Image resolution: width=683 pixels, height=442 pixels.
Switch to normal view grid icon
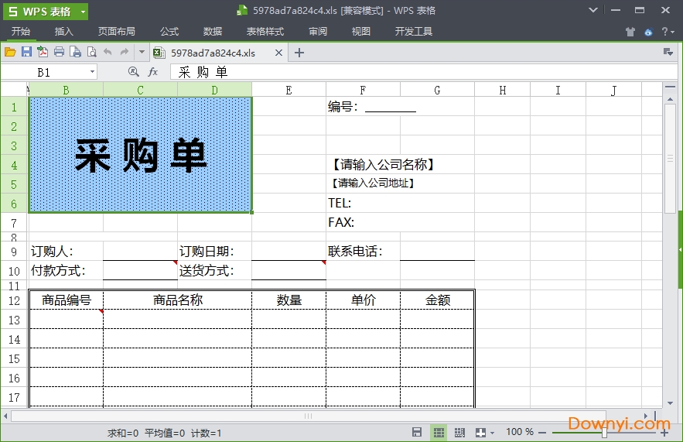click(x=439, y=433)
